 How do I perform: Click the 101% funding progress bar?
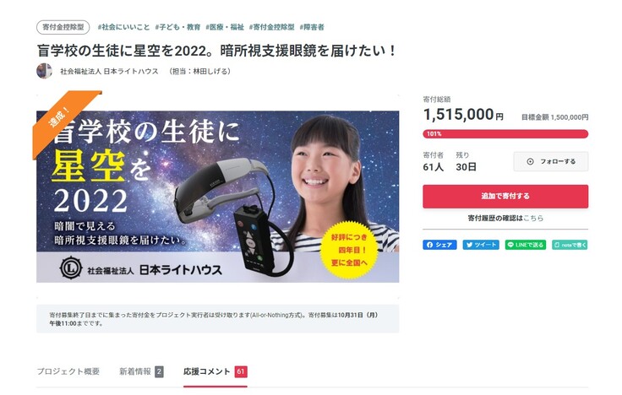(x=505, y=134)
